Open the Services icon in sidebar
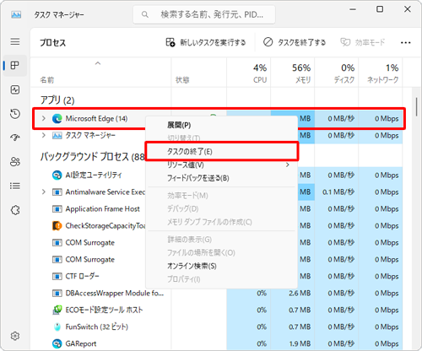 click(15, 210)
